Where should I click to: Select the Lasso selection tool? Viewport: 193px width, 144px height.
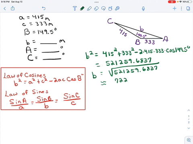(103, 8)
